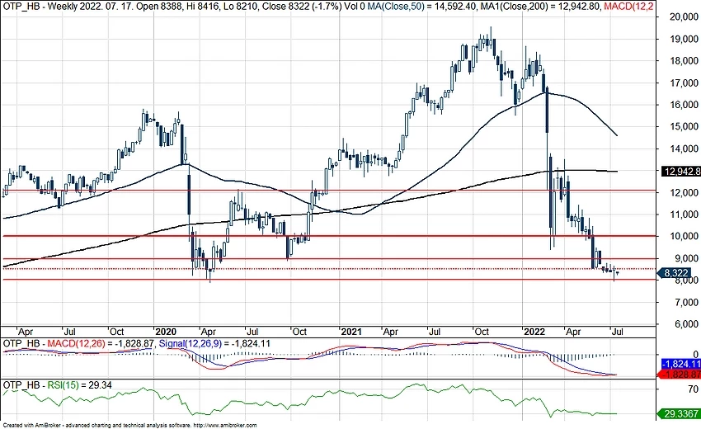Click the 70 level label in RSI pane

point(693,389)
